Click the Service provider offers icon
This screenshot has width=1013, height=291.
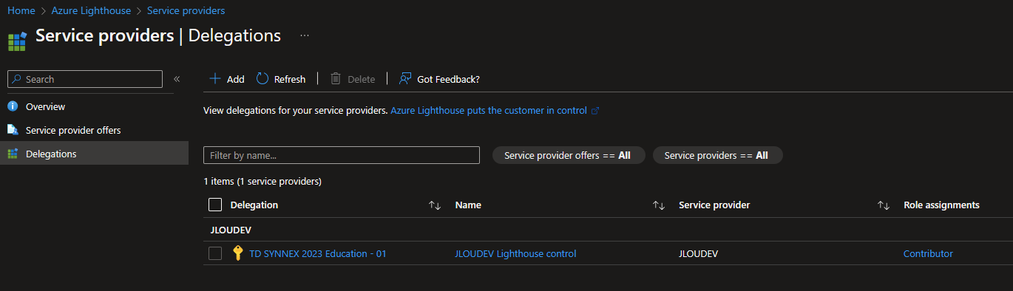click(12, 130)
